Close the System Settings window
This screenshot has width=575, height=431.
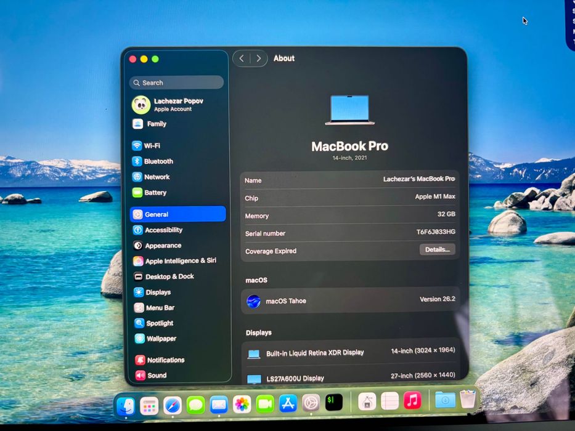[133, 59]
